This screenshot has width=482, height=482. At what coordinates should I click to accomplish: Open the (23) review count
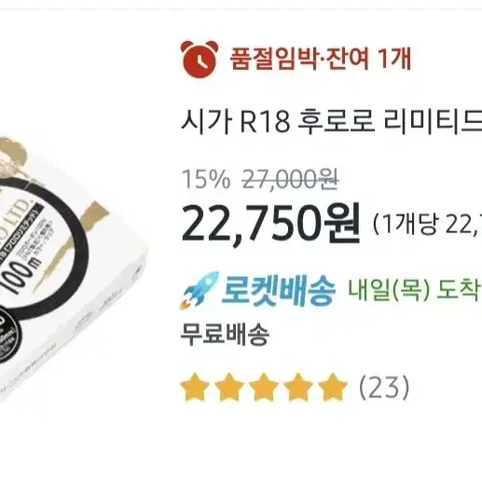(x=384, y=387)
